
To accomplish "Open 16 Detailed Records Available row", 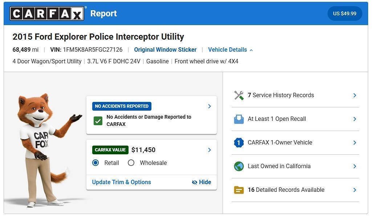I will pyautogui.click(x=295, y=190).
